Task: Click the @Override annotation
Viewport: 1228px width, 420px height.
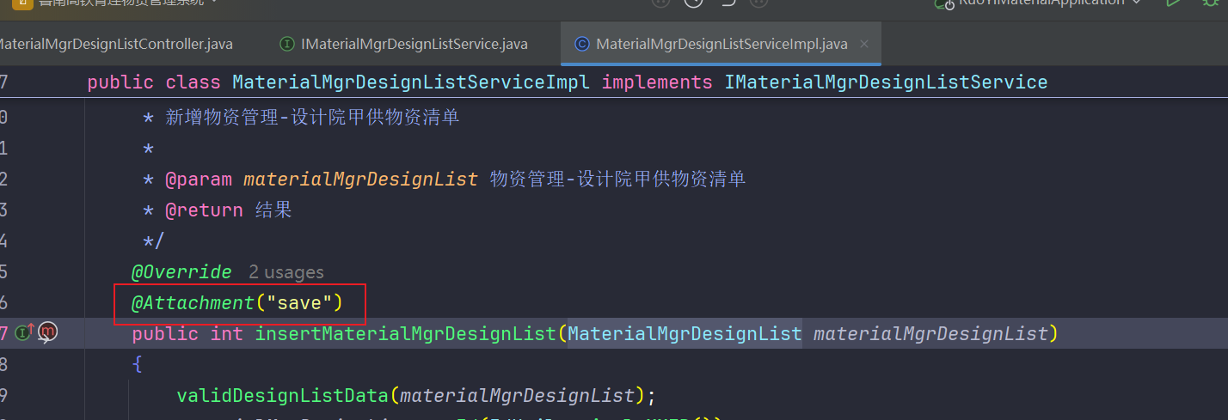Action: (x=181, y=272)
